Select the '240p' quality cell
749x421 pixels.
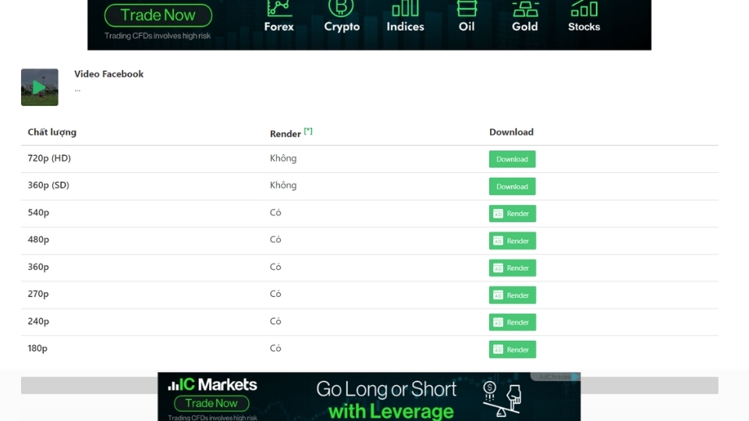(38, 321)
